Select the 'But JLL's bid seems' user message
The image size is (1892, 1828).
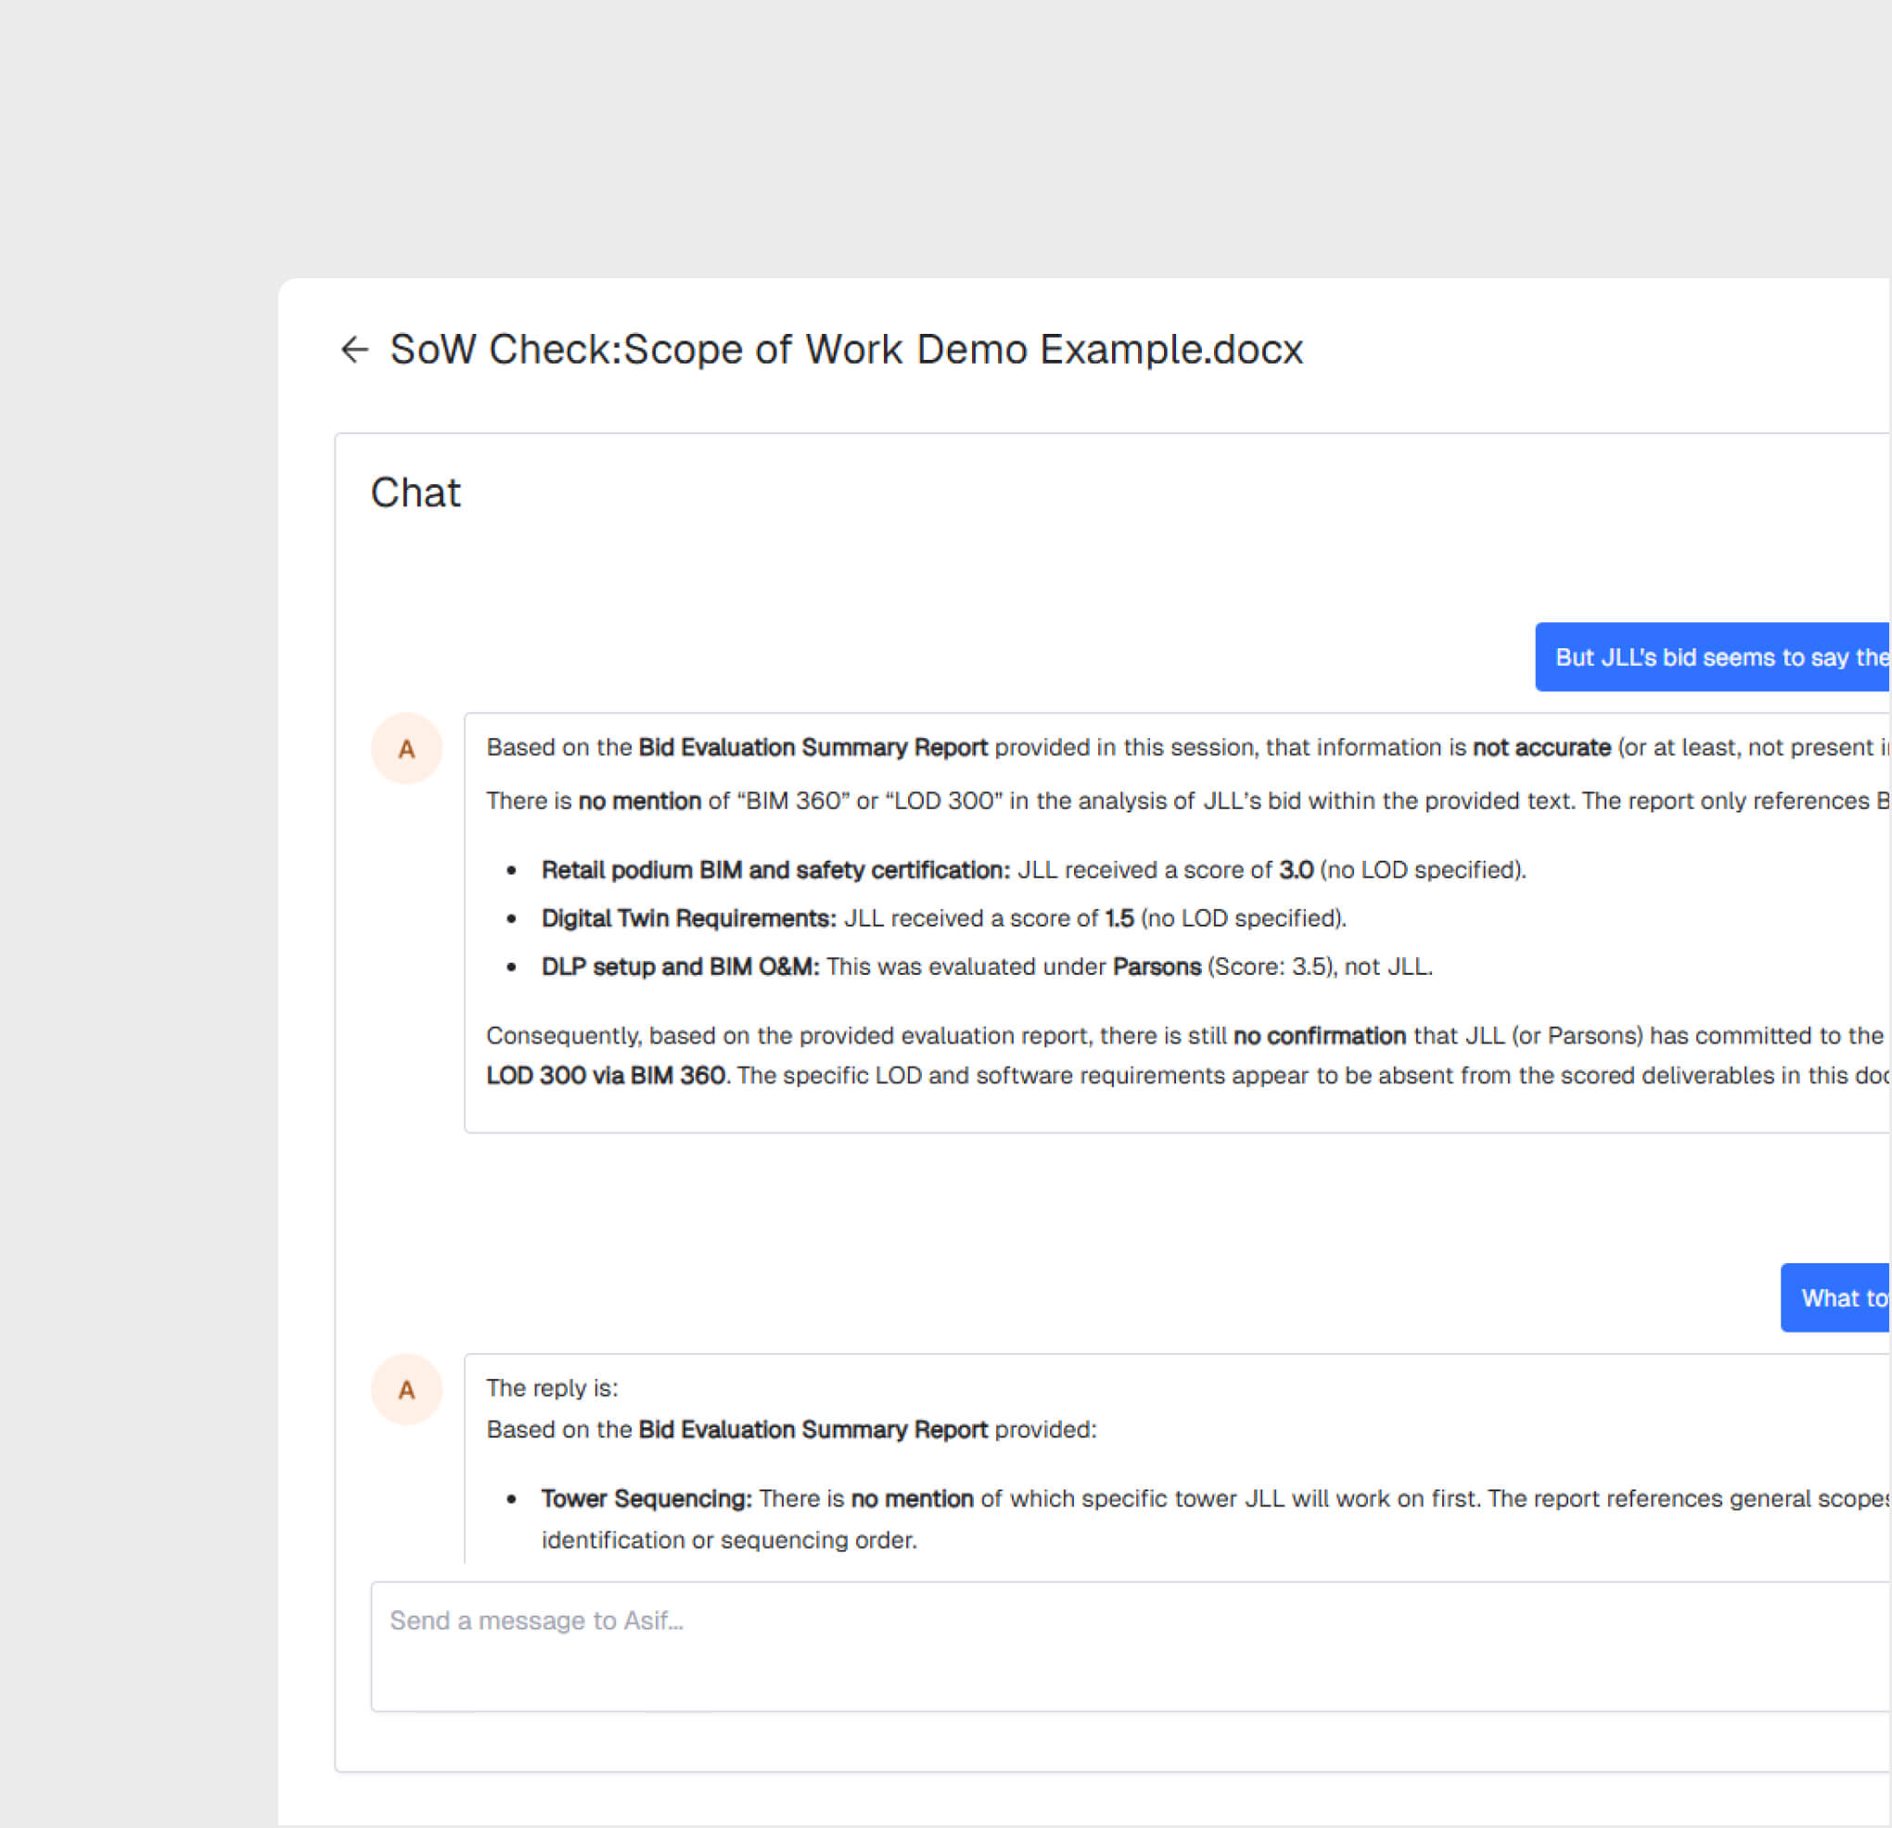(x=1712, y=658)
